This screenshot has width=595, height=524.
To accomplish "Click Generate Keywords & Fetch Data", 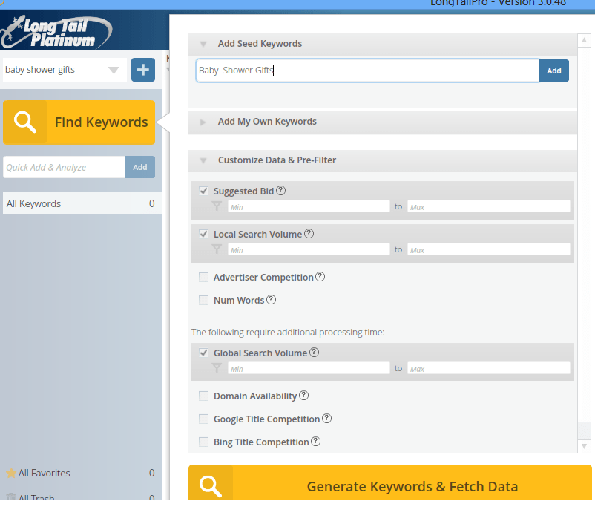I will (x=390, y=482).
